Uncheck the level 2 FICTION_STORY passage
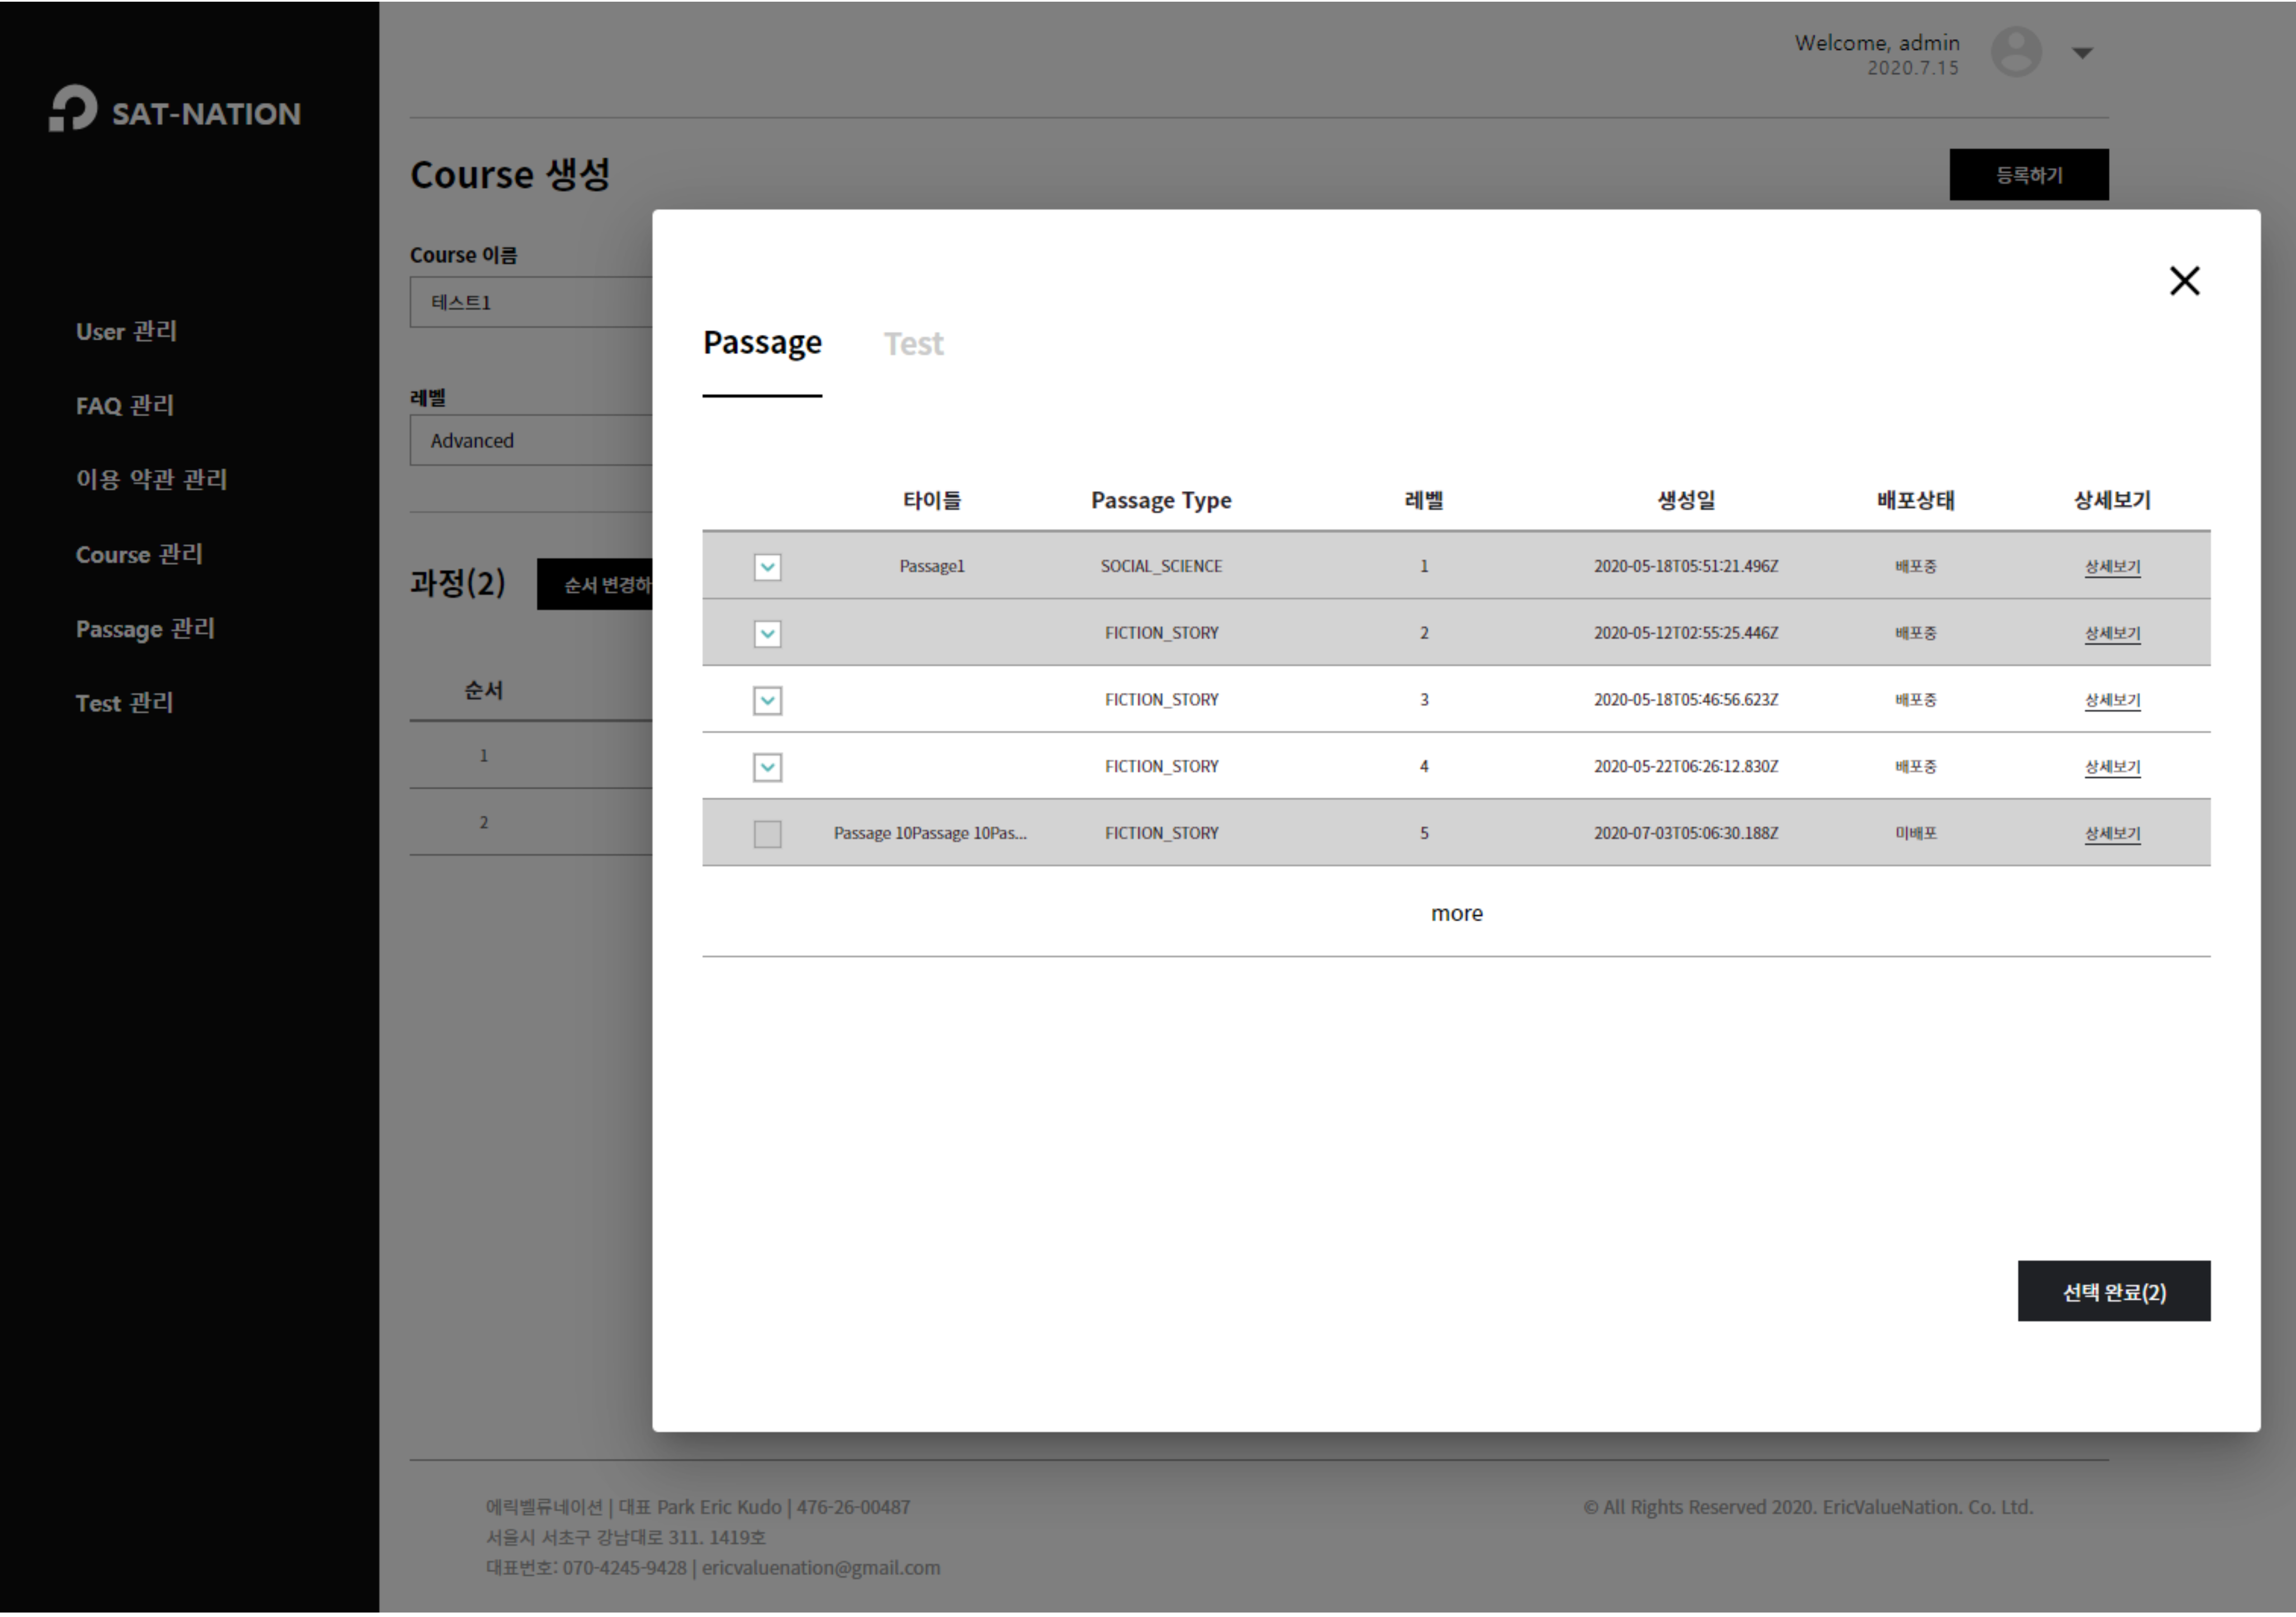 (767, 634)
